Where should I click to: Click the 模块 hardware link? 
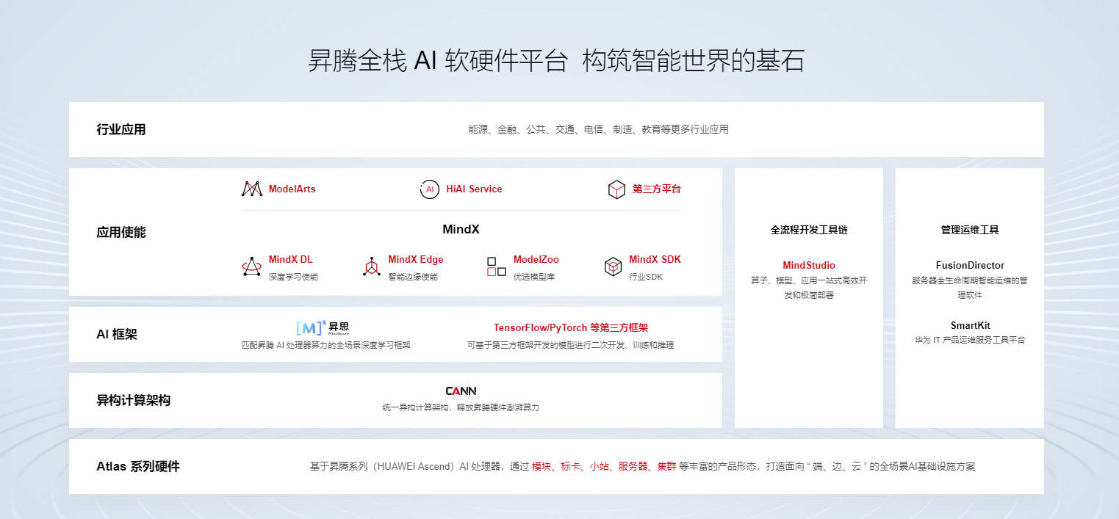[x=541, y=467]
